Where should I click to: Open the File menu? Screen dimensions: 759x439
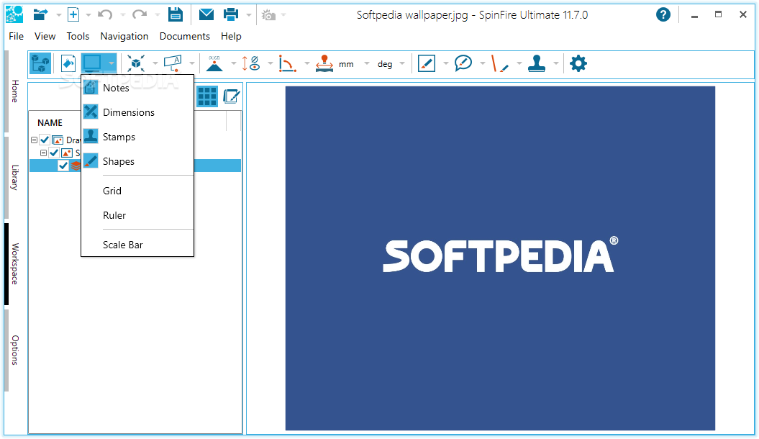coord(16,36)
